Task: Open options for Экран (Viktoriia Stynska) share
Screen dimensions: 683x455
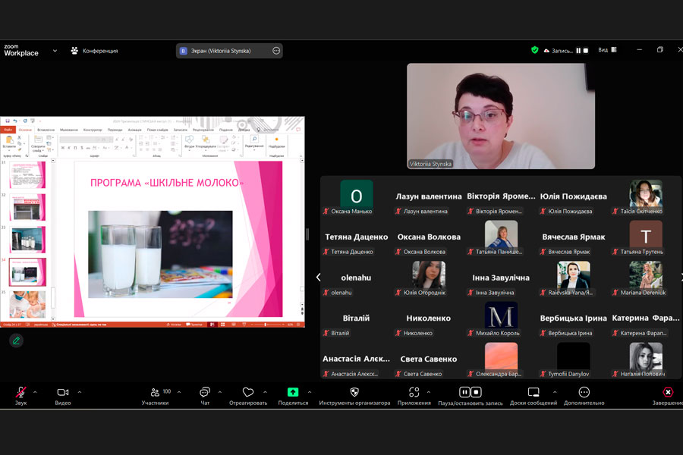Action: pyautogui.click(x=276, y=51)
